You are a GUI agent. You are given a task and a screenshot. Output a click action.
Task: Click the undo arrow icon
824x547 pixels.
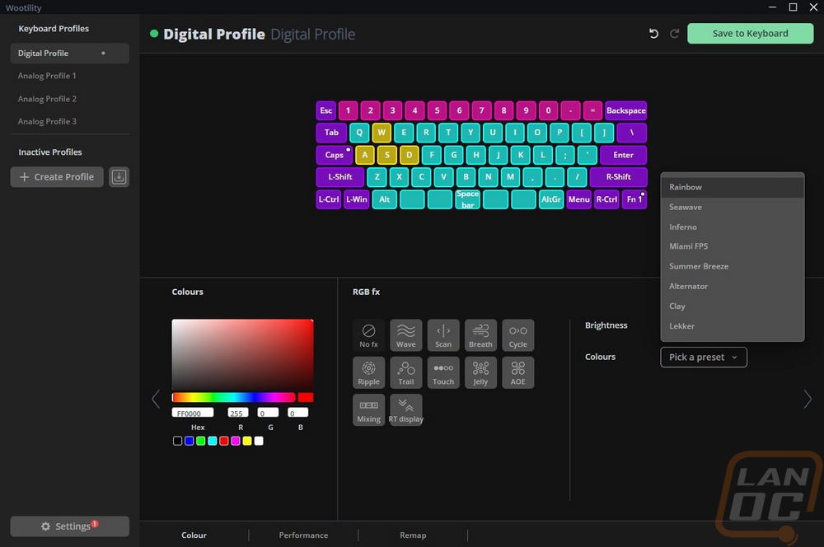[x=653, y=34]
